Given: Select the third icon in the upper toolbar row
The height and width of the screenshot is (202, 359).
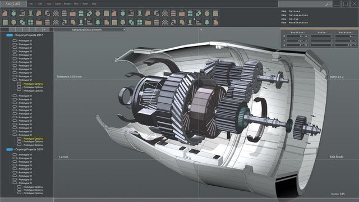Looking at the screenshot, I should 22,13.
